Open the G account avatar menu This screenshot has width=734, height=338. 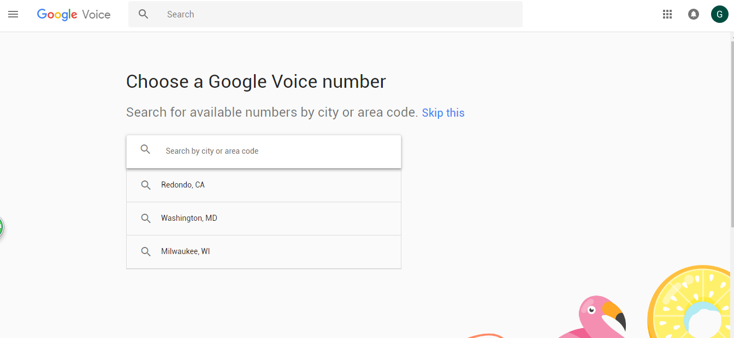[719, 14]
